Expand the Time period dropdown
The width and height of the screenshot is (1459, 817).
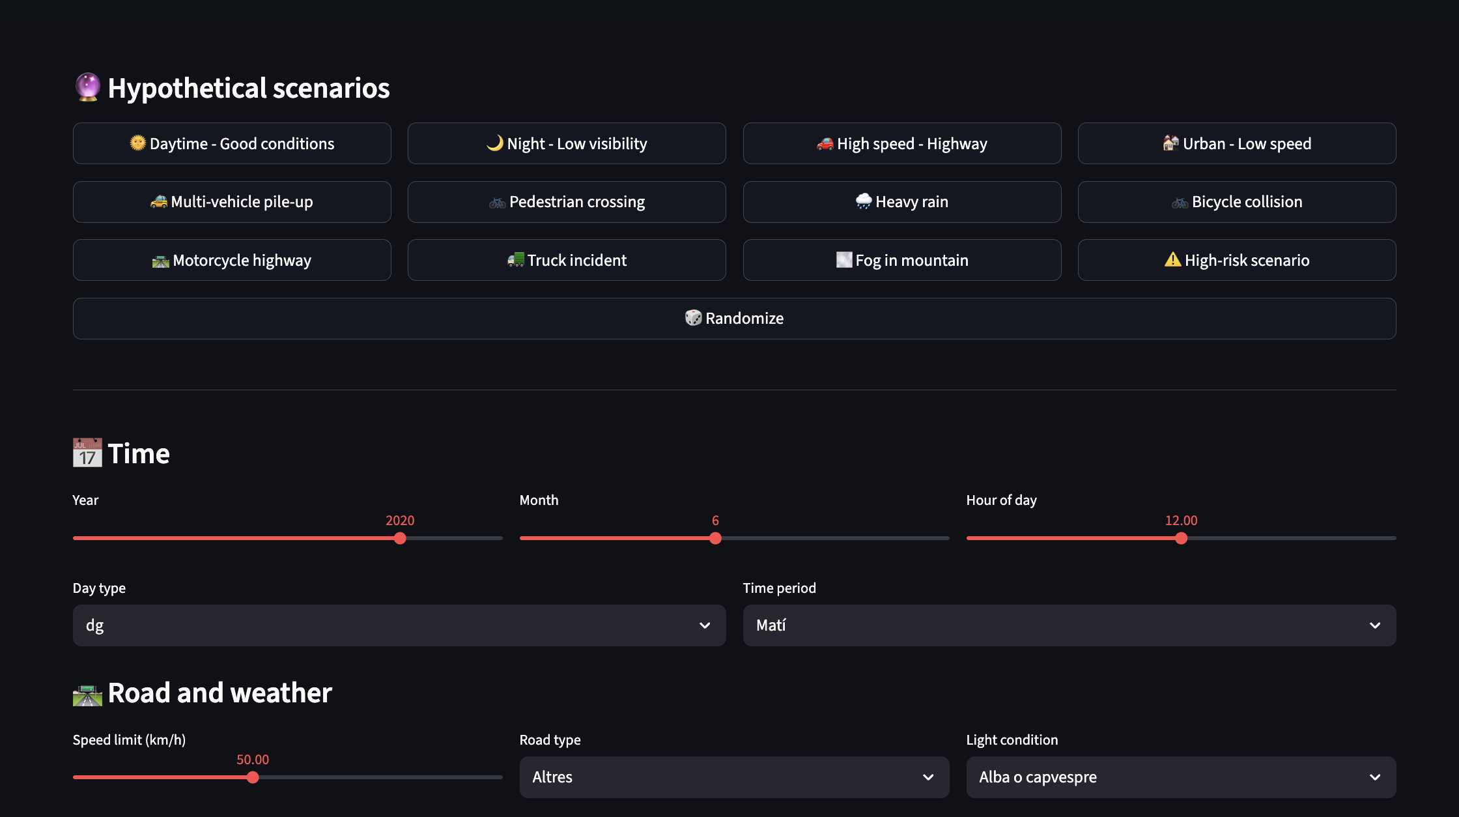[x=1069, y=625]
